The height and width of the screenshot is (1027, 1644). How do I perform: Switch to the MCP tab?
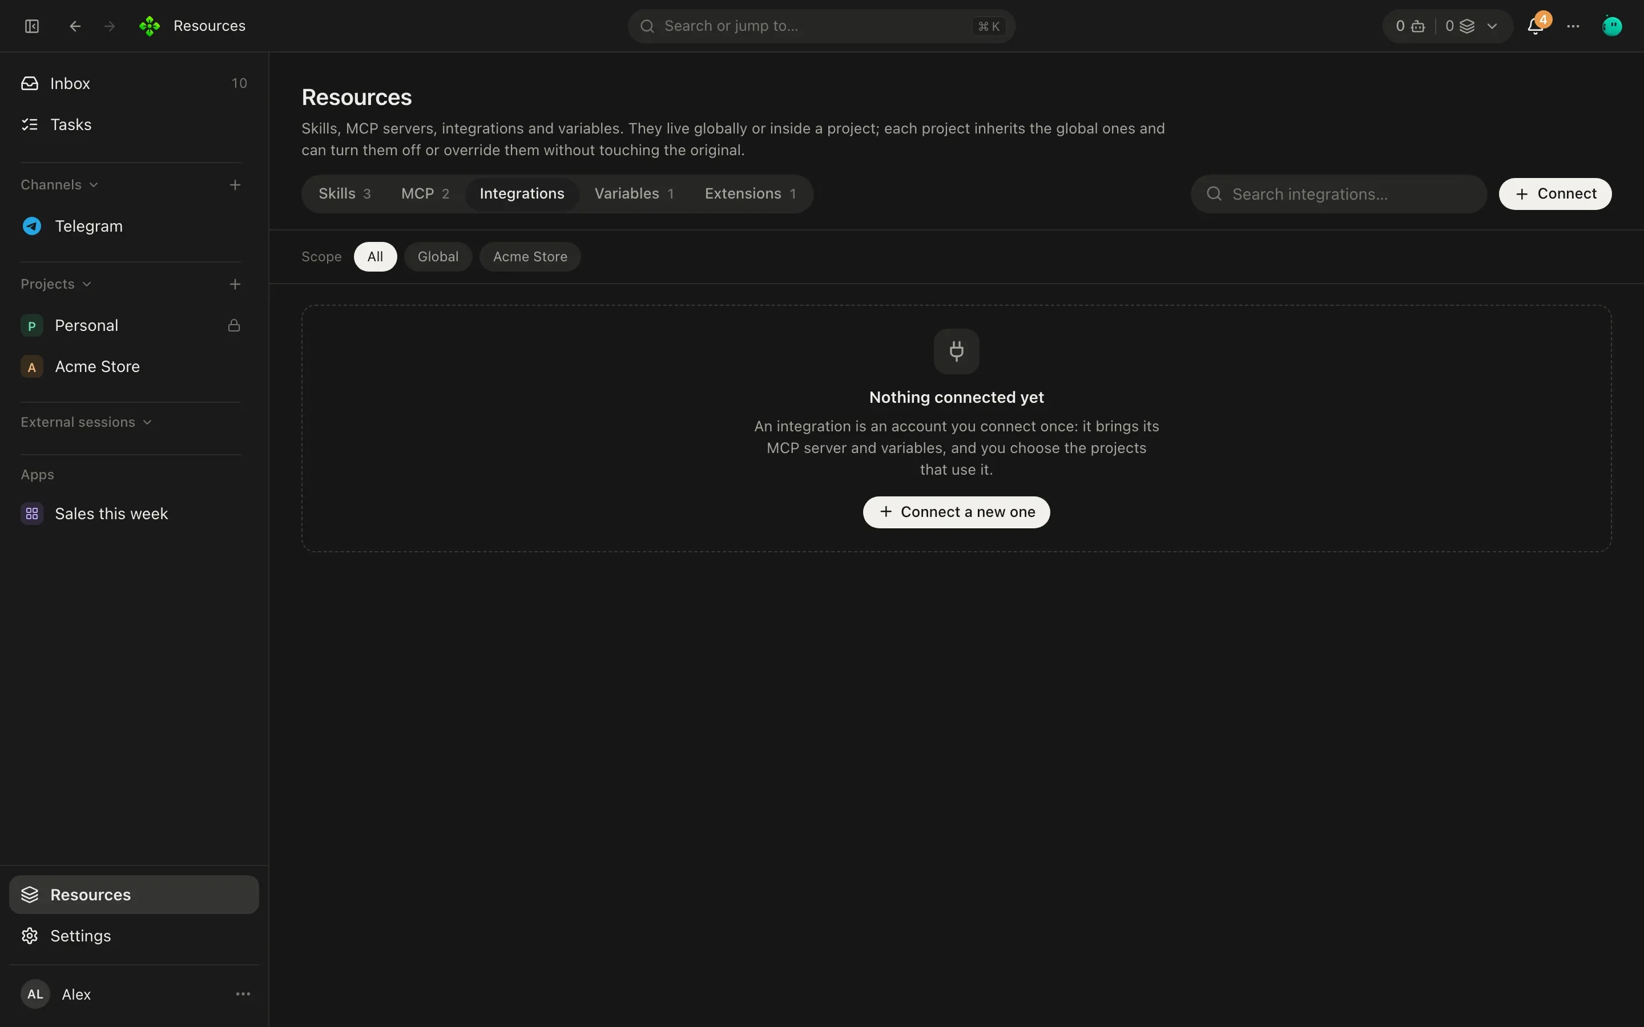click(x=425, y=193)
